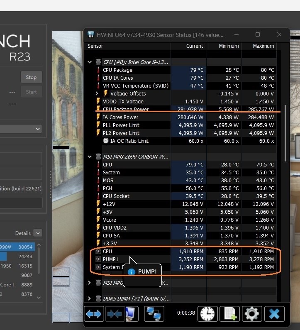Select the IA Cores Power row label
This screenshot has width=300, height=330.
[x=121, y=117]
